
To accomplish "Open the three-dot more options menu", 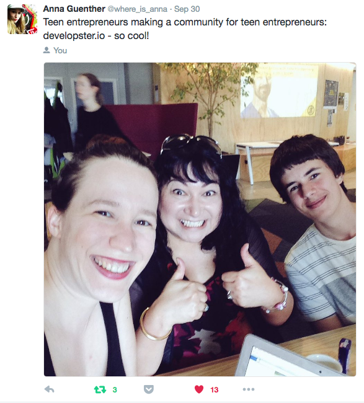I will [x=249, y=389].
